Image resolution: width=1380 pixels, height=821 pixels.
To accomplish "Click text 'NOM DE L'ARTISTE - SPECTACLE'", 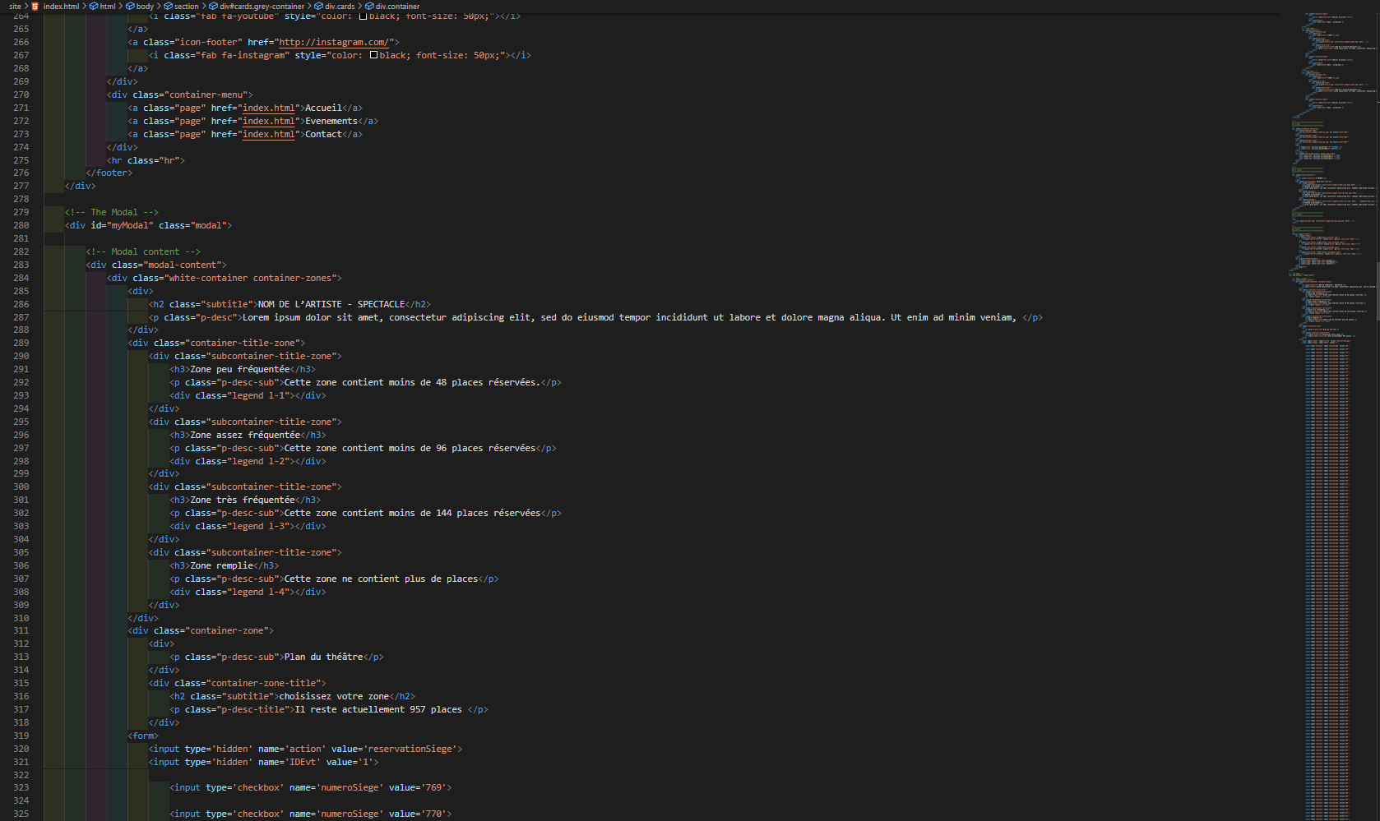I will (x=331, y=304).
